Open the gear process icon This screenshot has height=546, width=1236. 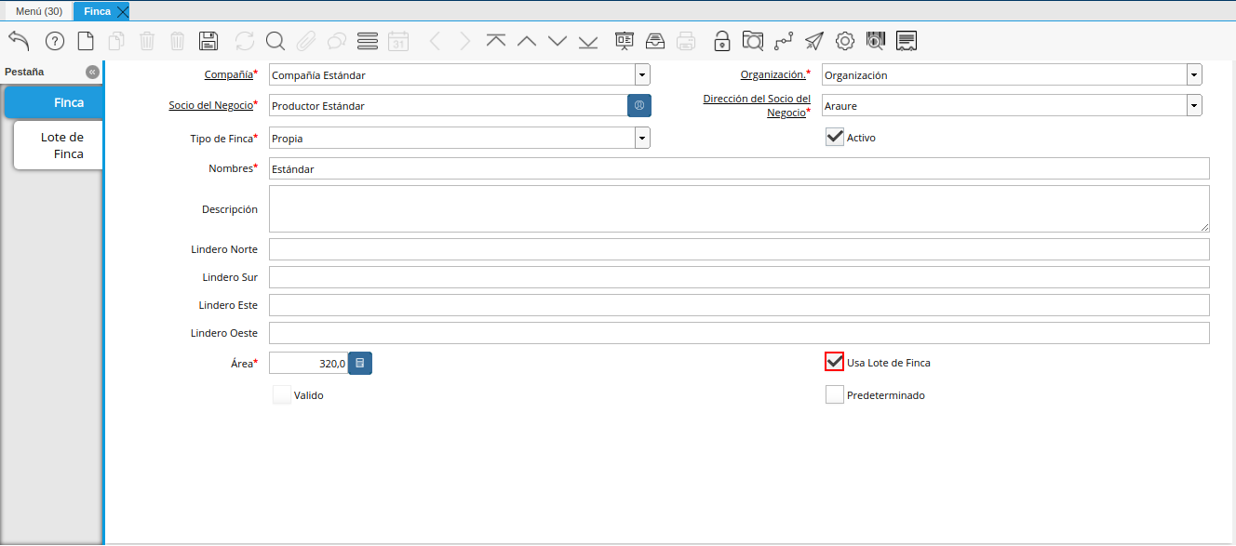845,41
